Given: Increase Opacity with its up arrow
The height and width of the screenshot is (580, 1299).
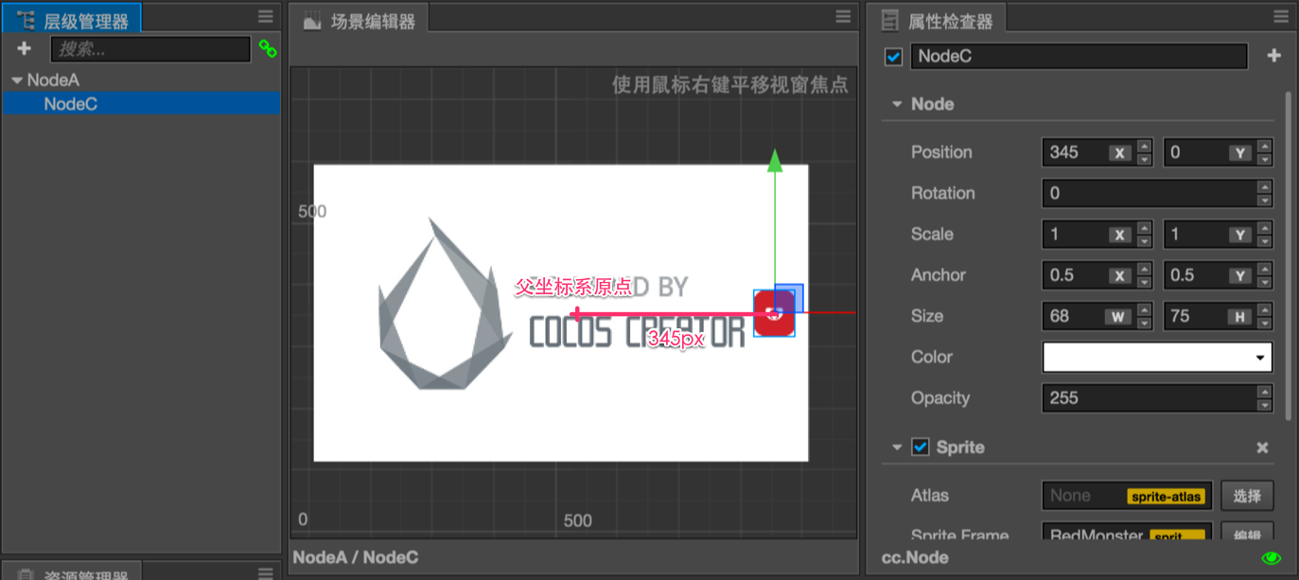Looking at the screenshot, I should coord(1265,392).
